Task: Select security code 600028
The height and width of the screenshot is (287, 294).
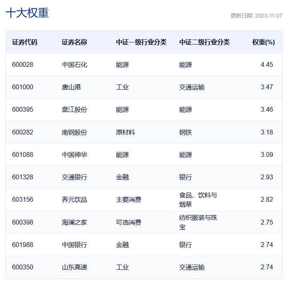Action: coord(23,64)
